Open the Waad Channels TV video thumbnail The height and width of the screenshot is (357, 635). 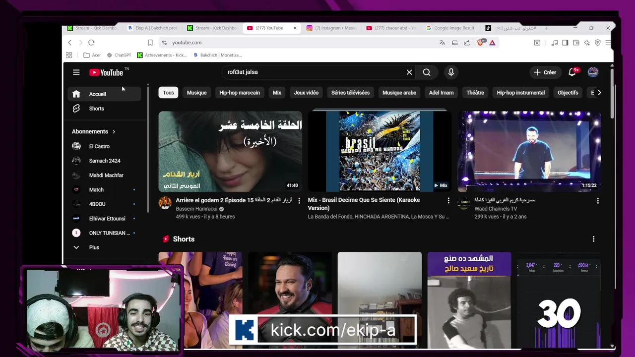pyautogui.click(x=529, y=151)
